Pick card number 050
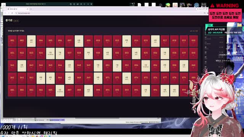244x137 pixels. tap(98, 66)
